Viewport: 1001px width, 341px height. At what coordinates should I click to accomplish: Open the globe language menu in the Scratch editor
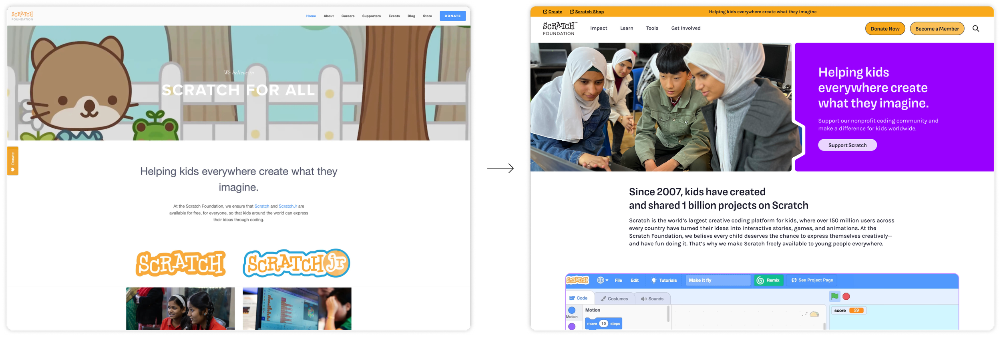[x=602, y=280]
